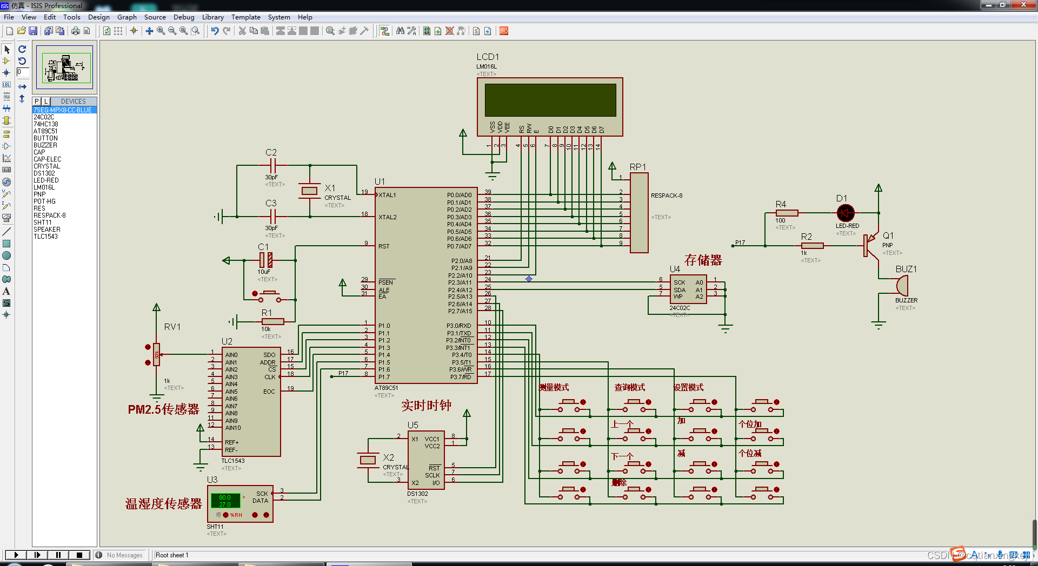Click the Zoom In magnifier
This screenshot has width=1038, height=566.
(x=161, y=31)
